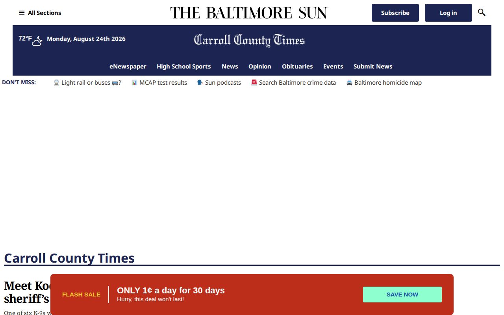Click the Carroll County Times masthead logo

tap(249, 40)
